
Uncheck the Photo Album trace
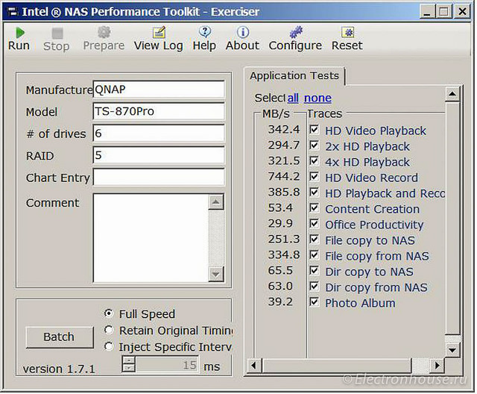[x=314, y=302]
